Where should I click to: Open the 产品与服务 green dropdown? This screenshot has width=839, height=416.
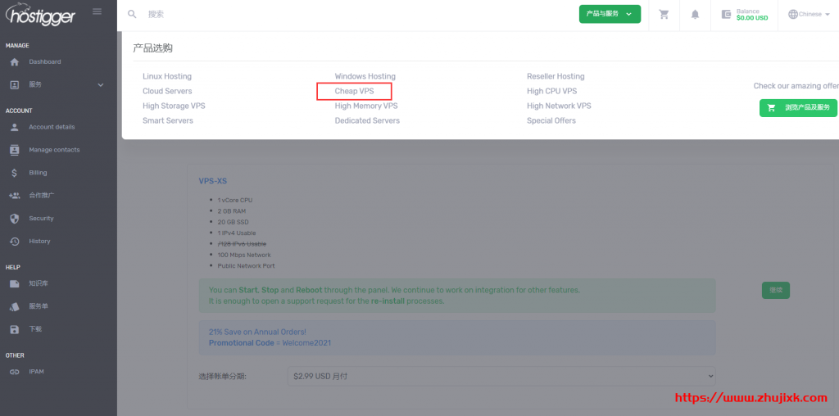click(609, 14)
